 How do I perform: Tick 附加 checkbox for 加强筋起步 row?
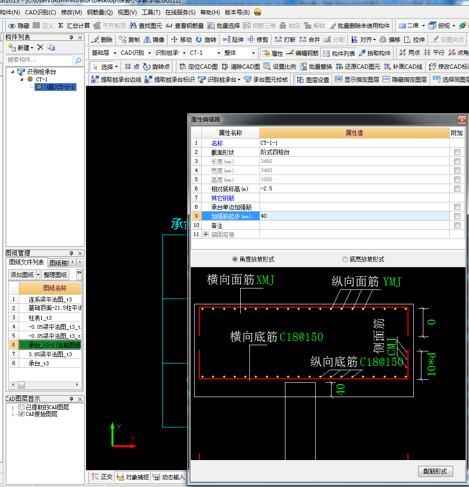(x=457, y=216)
